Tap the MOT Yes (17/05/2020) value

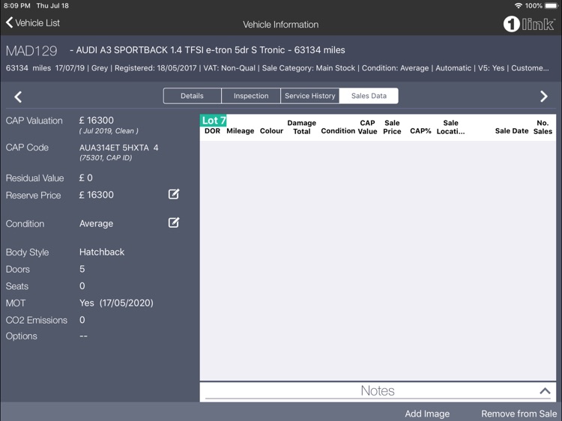point(116,303)
